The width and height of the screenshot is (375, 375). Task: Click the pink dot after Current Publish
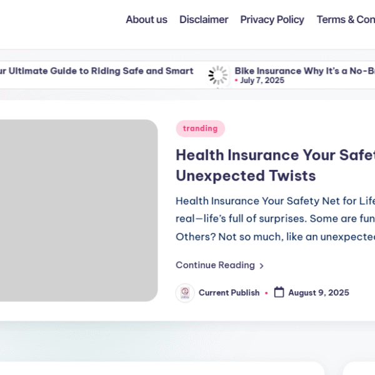tap(266, 292)
